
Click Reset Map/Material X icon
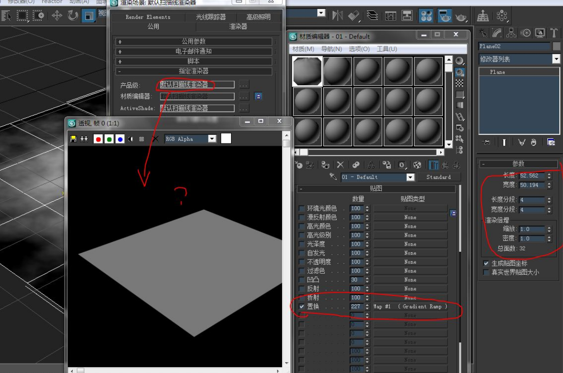(x=340, y=165)
